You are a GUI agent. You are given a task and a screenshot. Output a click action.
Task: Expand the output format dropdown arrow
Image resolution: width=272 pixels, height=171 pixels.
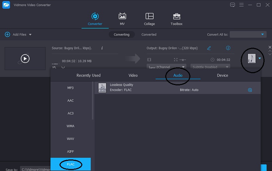coord(260,59)
